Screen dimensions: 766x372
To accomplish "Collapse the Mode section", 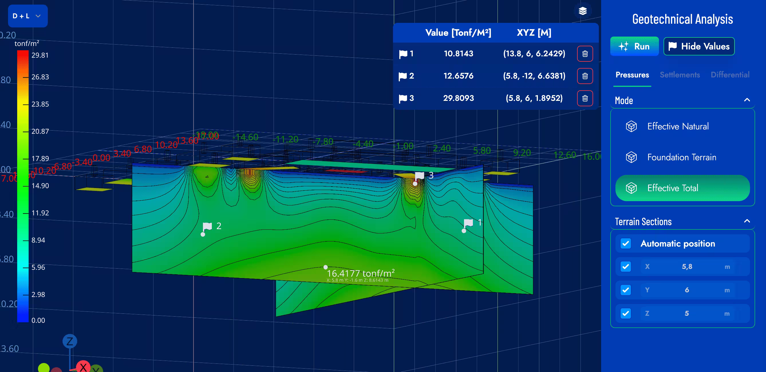I will (748, 100).
